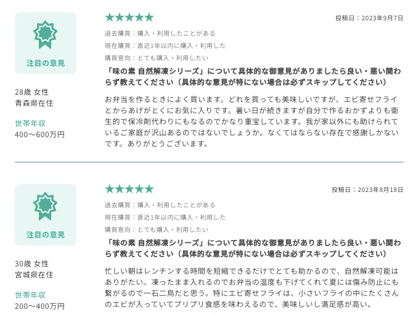Click the 28歳 女性 reviewer info
This screenshot has height=315, width=416.
pyautogui.click(x=32, y=92)
